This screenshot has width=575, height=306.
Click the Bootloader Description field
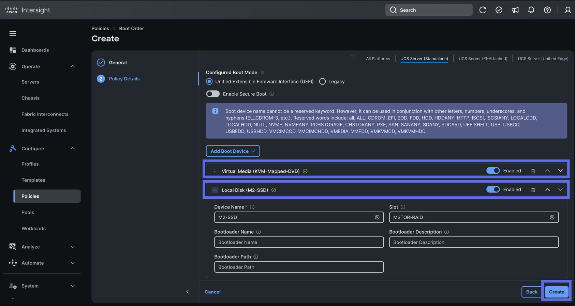[474, 242]
